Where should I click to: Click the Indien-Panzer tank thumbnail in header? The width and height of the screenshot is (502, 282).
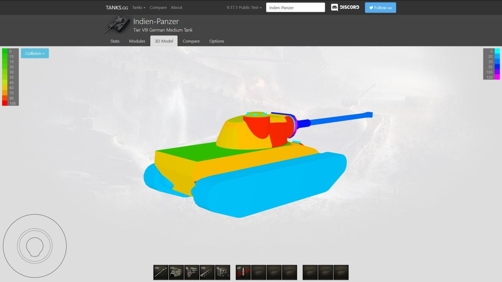117,24
